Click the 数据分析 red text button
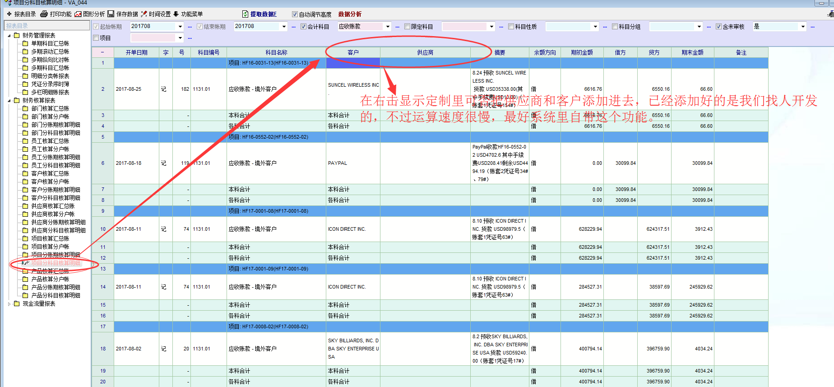 click(350, 14)
